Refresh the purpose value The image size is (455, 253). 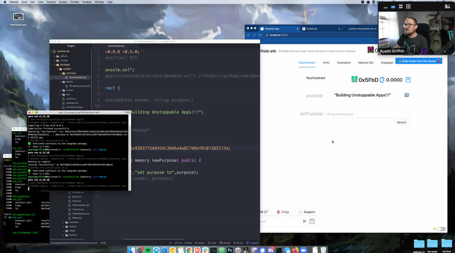(x=406, y=95)
